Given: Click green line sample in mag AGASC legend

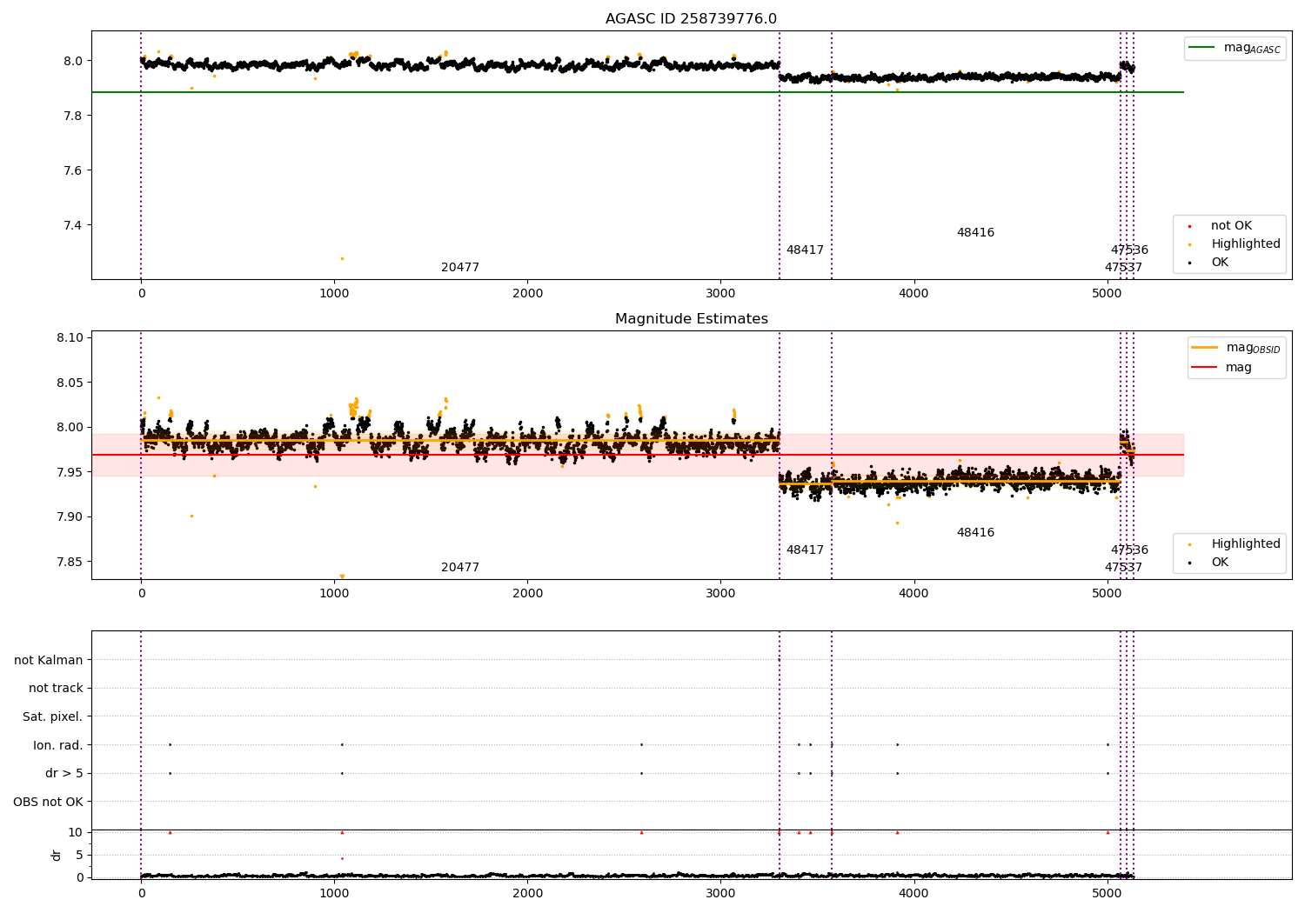Looking at the screenshot, I should point(1202,48).
